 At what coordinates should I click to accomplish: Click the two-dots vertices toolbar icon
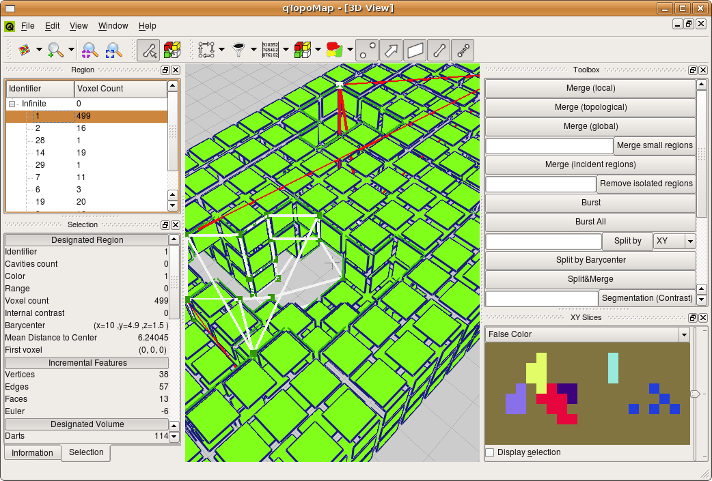click(367, 49)
